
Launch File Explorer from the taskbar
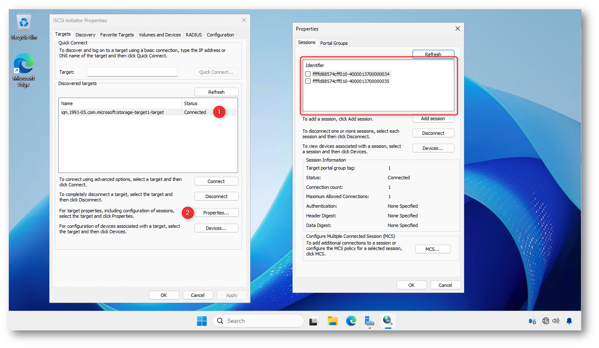click(333, 321)
